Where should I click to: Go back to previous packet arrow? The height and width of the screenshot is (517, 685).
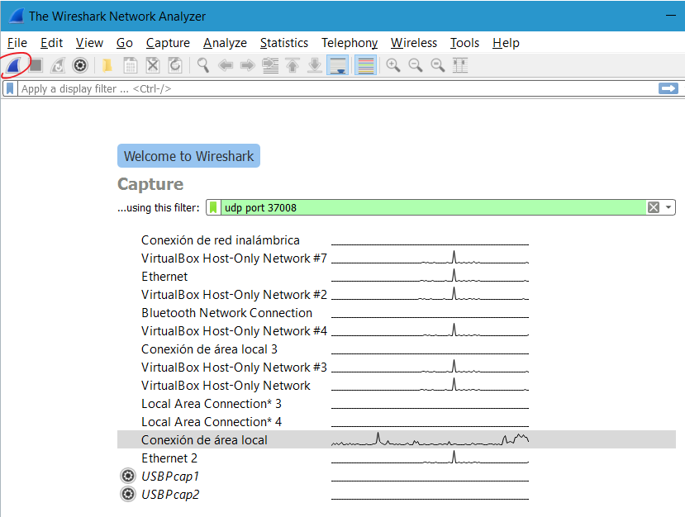click(226, 65)
